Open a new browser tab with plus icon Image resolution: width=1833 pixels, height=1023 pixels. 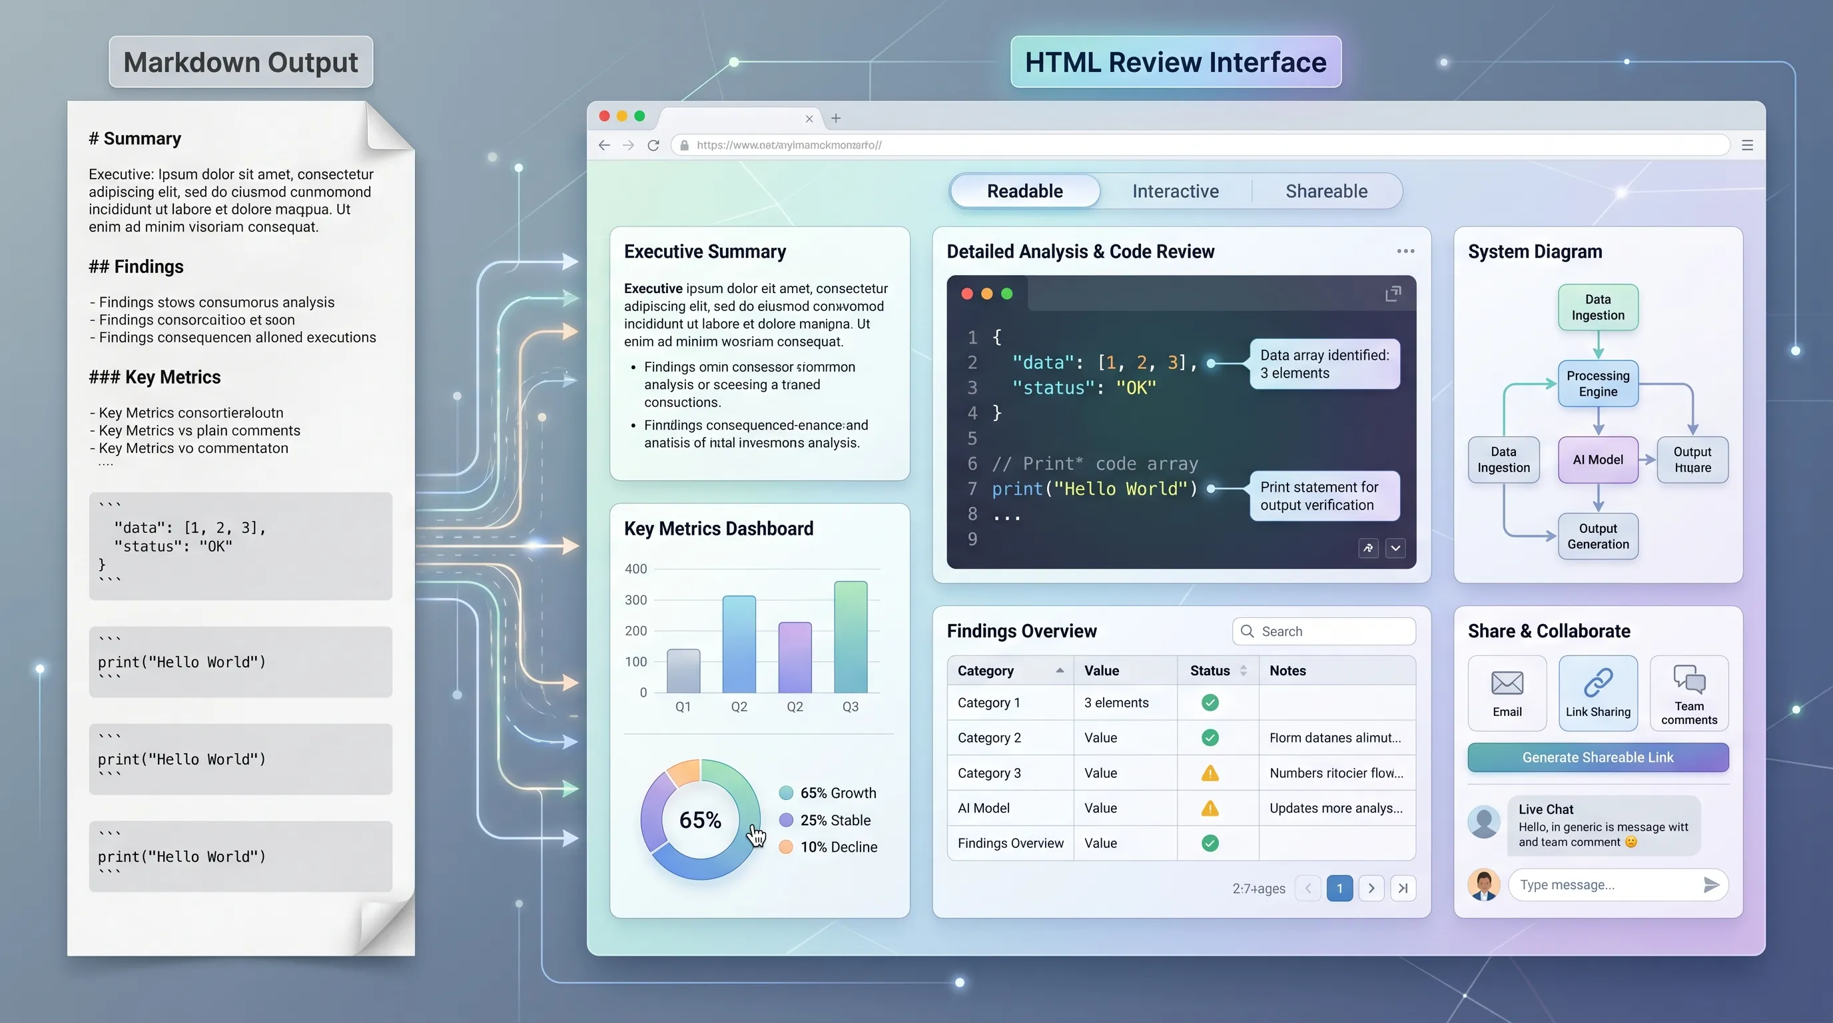tap(836, 118)
